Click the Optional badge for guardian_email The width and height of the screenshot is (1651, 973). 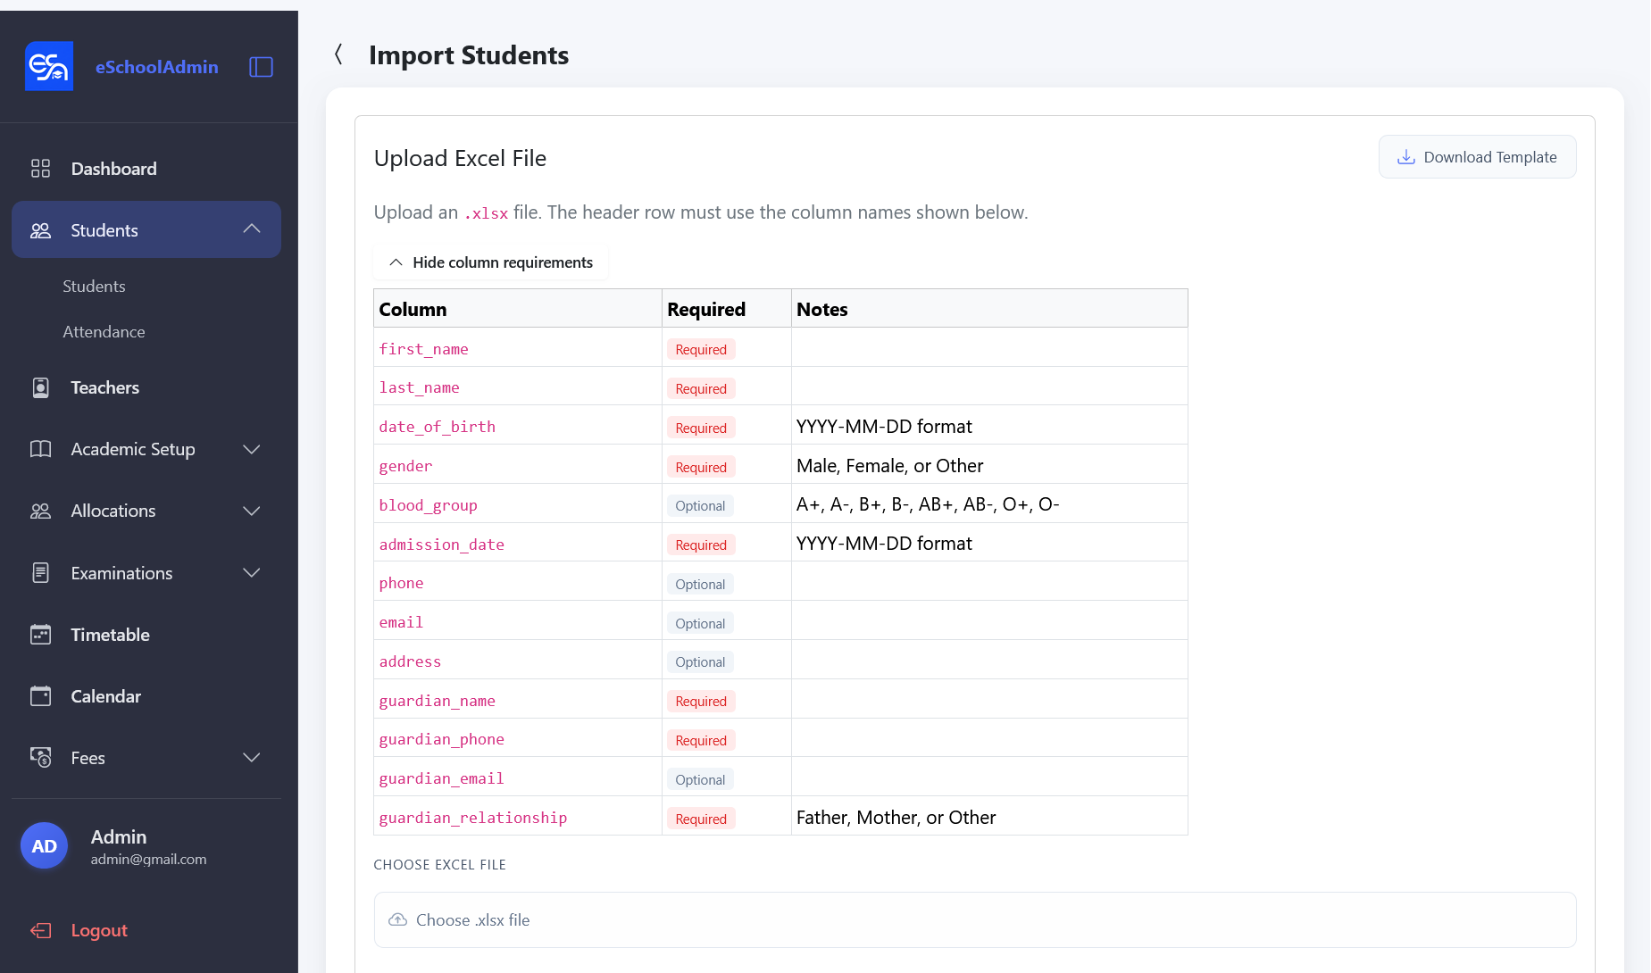tap(700, 780)
